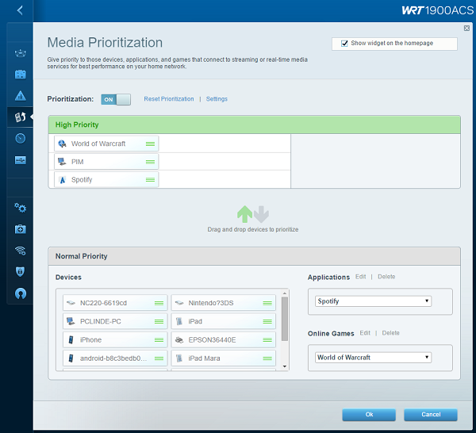Open the Speed Test gauge icon
This screenshot has width=476, height=433.
[21, 138]
